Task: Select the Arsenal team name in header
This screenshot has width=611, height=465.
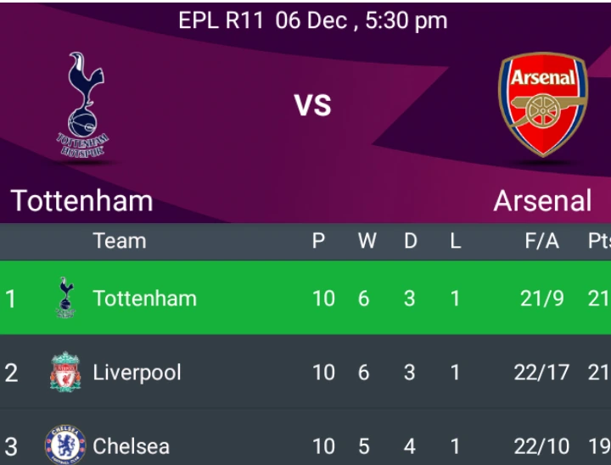Action: coord(542,201)
